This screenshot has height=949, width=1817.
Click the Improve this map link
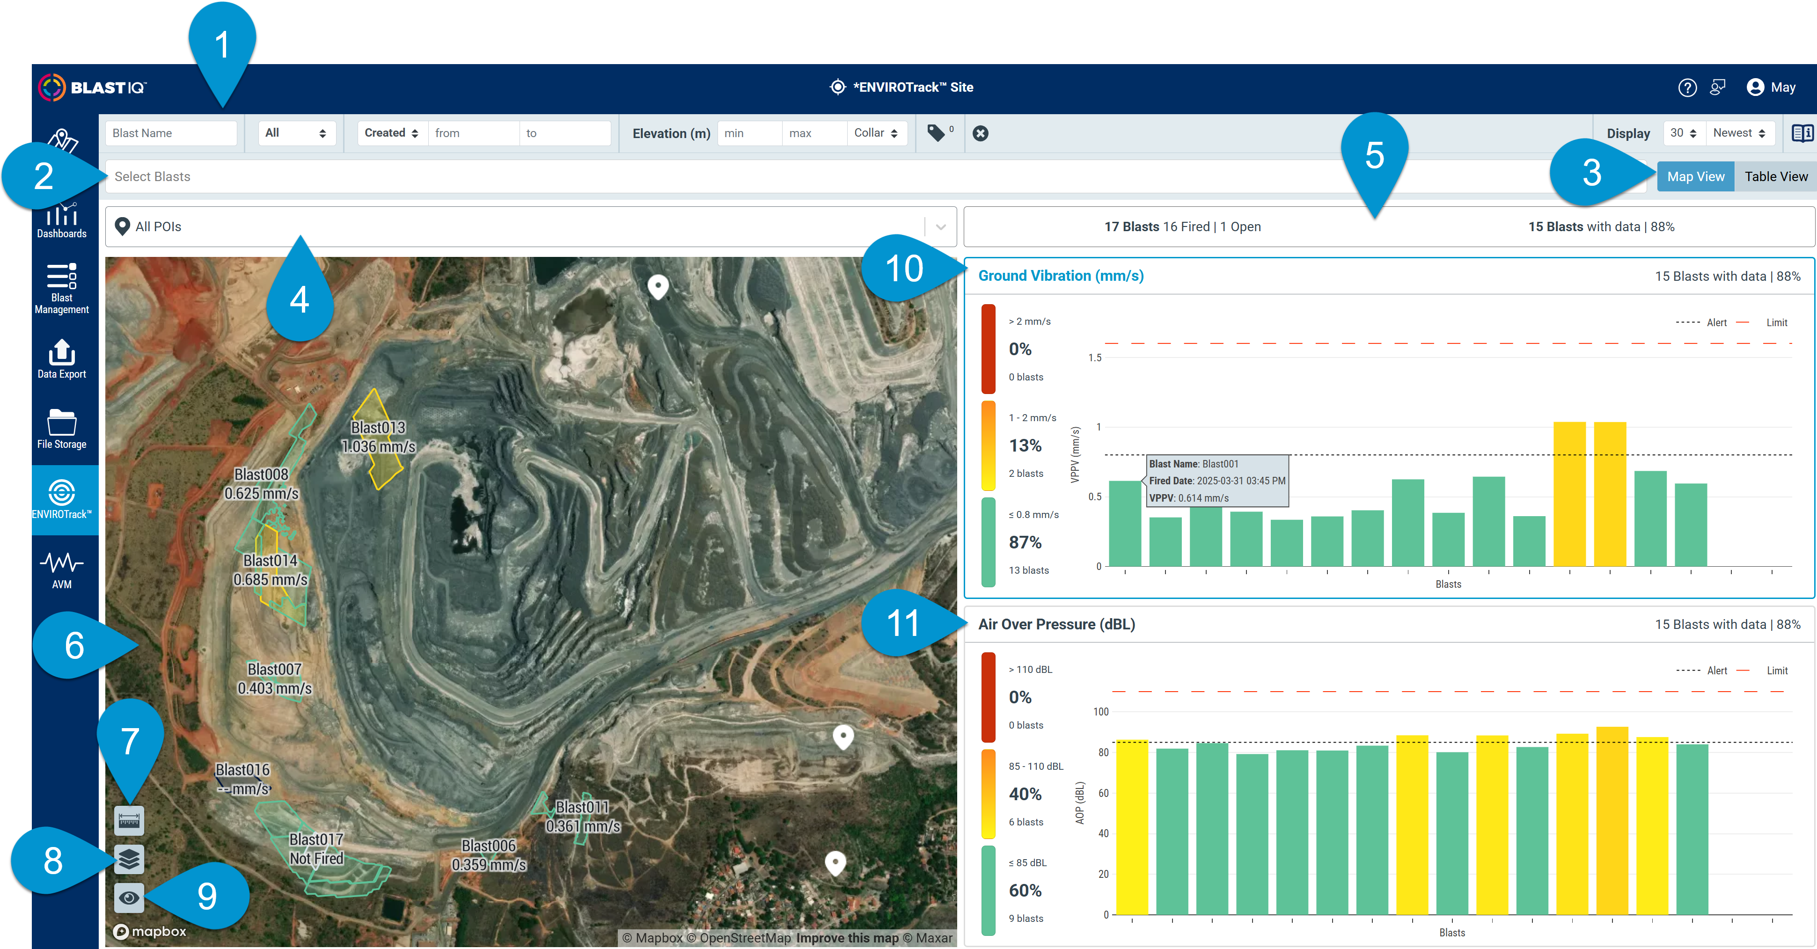(x=847, y=938)
